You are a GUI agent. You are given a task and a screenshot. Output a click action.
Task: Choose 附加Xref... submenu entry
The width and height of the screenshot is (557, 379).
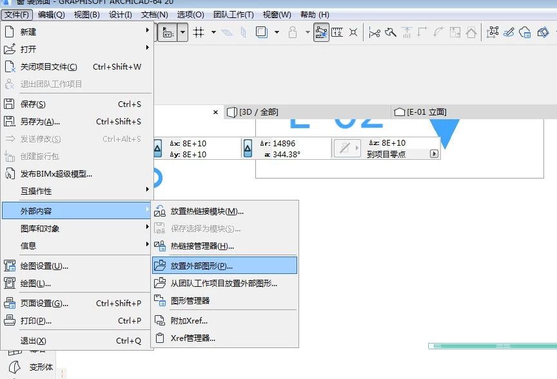pyautogui.click(x=224, y=321)
